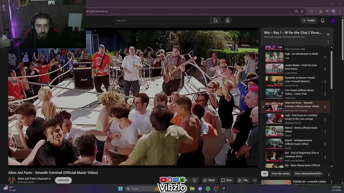Select 'Two Faced (Official Music Video) - Linkin Park' title
The image size is (344, 193).
pos(299,92)
